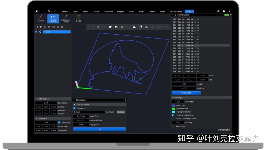Click the overlapping squares icon
This screenshot has width=266, height=150.
(x=141, y=27)
